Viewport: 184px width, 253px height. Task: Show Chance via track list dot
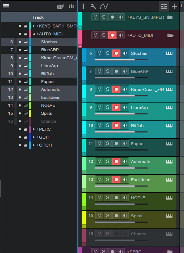click(20, 121)
